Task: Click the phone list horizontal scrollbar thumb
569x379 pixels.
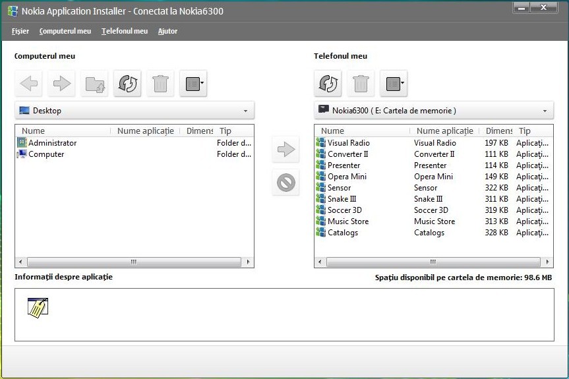Action: [x=433, y=262]
